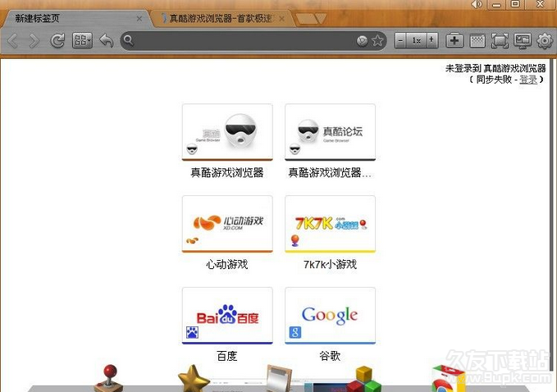Bookmark page with the star icon
The height and width of the screenshot is (392, 557).
pos(377,40)
